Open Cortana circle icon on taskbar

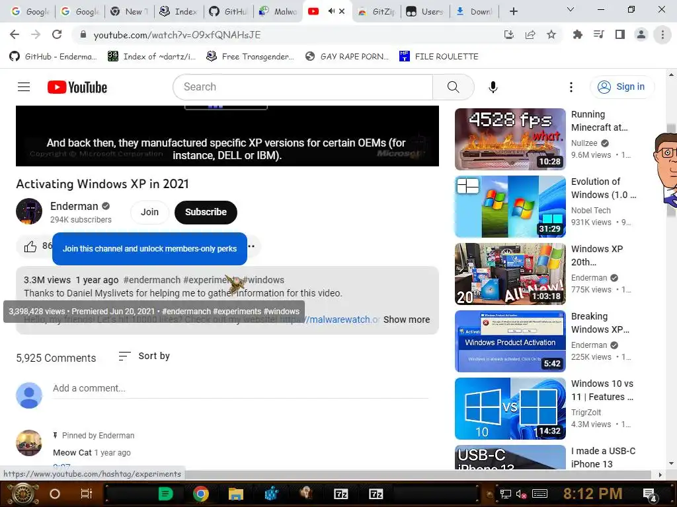click(55, 494)
